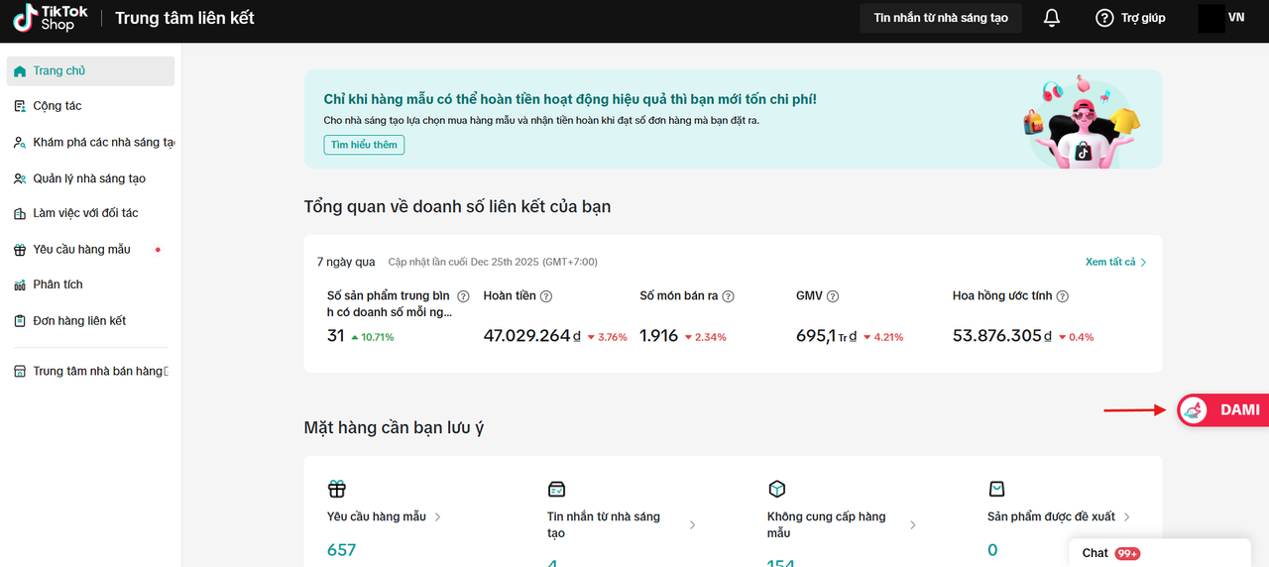Expand Tin nhắn từ nhà sáng tạo card chevron
Image resolution: width=1269 pixels, height=567 pixels.
pyautogui.click(x=692, y=525)
